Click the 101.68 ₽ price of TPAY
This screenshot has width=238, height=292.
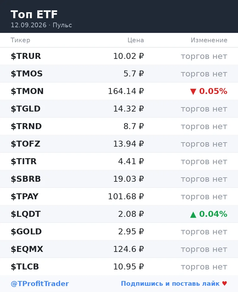(x=126, y=196)
